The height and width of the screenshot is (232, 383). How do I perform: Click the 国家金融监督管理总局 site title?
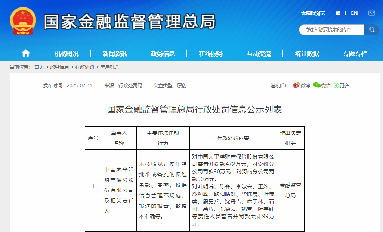130,22
